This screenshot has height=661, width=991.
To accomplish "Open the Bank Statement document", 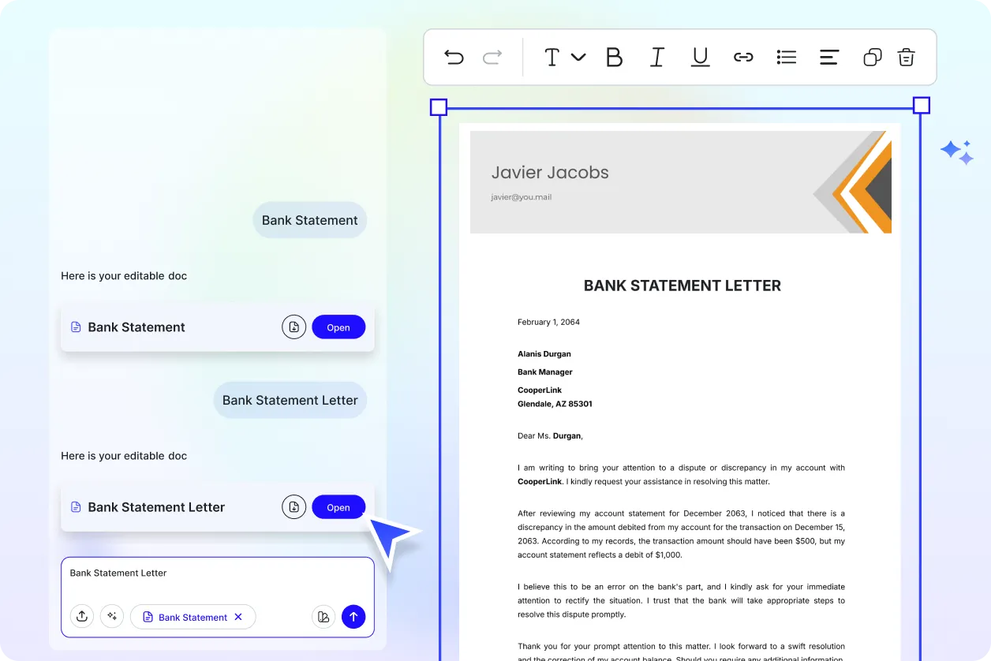I will coord(338,327).
